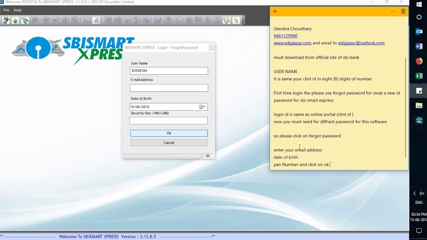
Task: Click phone number link 9461129900
Action: (286, 36)
